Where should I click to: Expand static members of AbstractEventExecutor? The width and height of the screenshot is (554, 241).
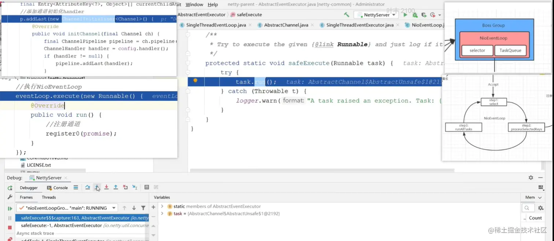point(162,206)
